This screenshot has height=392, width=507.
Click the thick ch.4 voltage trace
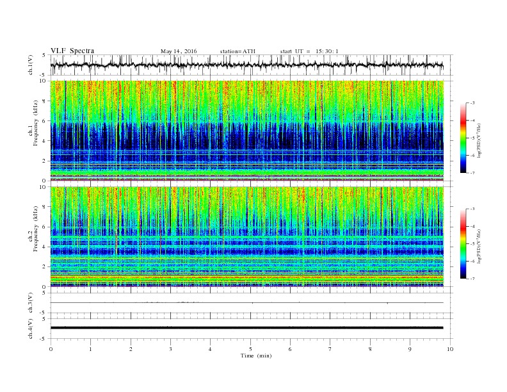(246, 328)
